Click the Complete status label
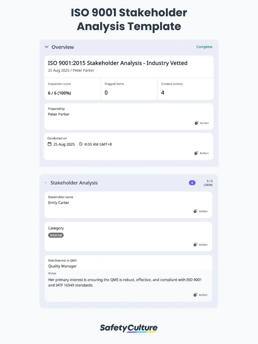This screenshot has width=258, height=344. [x=204, y=47]
